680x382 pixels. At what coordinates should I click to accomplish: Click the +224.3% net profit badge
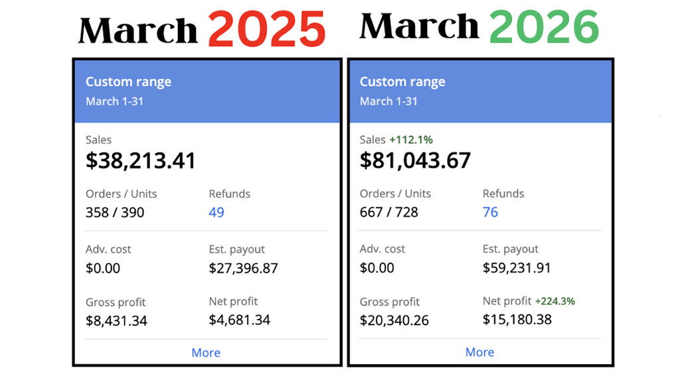pyautogui.click(x=555, y=301)
